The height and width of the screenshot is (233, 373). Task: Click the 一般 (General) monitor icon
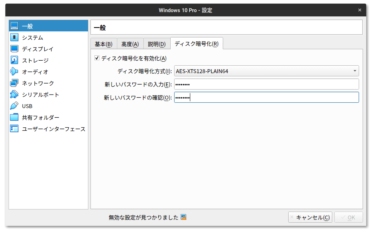(x=14, y=26)
